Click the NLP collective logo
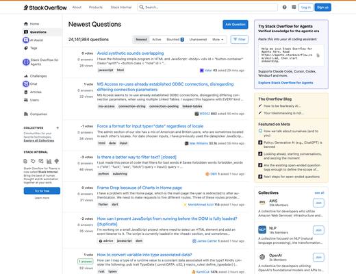This screenshot has height=274, width=356. [x=262, y=229]
